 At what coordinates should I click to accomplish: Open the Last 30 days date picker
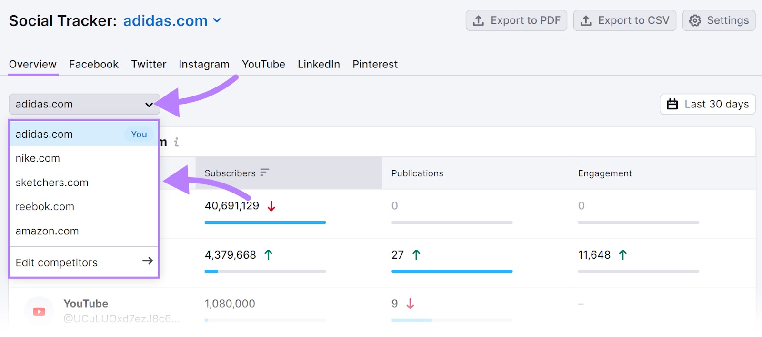pos(707,104)
